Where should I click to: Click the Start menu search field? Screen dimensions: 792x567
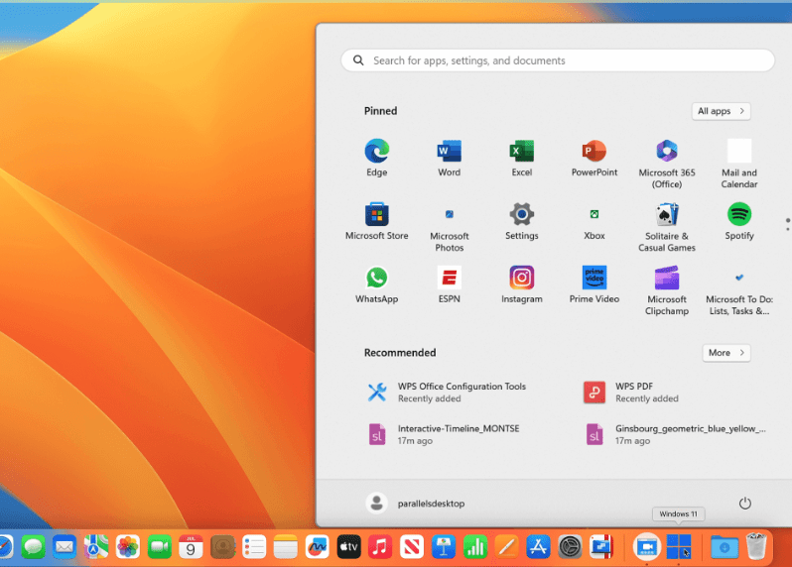[558, 60]
